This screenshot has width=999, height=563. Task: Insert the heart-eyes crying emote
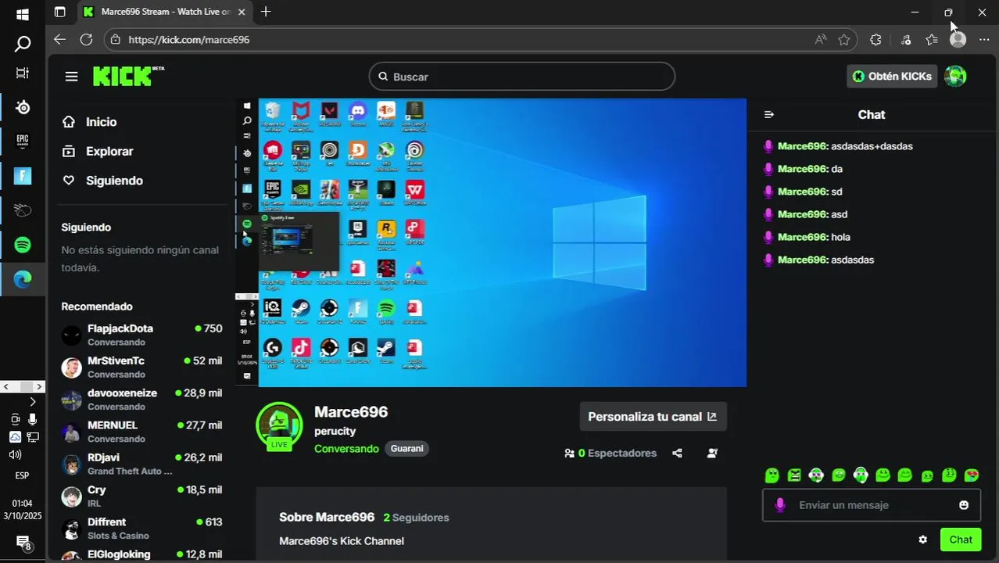click(x=972, y=475)
